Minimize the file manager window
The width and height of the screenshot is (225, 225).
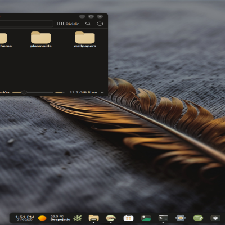(x=82, y=16)
